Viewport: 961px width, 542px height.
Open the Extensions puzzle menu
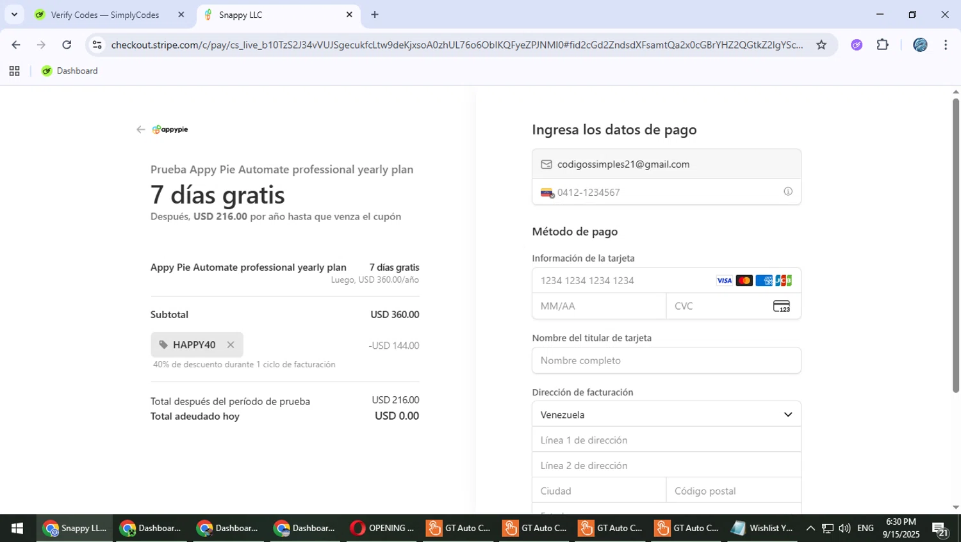point(883,45)
